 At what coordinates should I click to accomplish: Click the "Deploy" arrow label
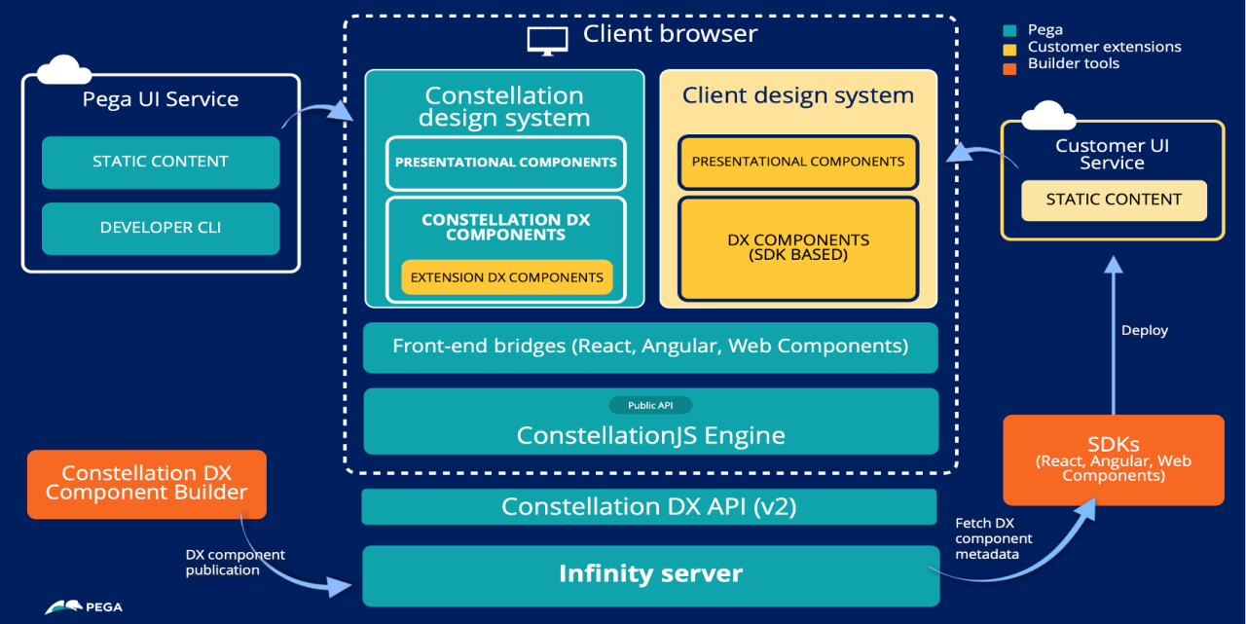click(1145, 331)
